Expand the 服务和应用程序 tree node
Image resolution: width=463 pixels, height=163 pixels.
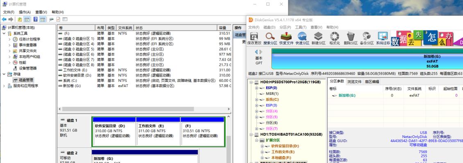coord(4,86)
